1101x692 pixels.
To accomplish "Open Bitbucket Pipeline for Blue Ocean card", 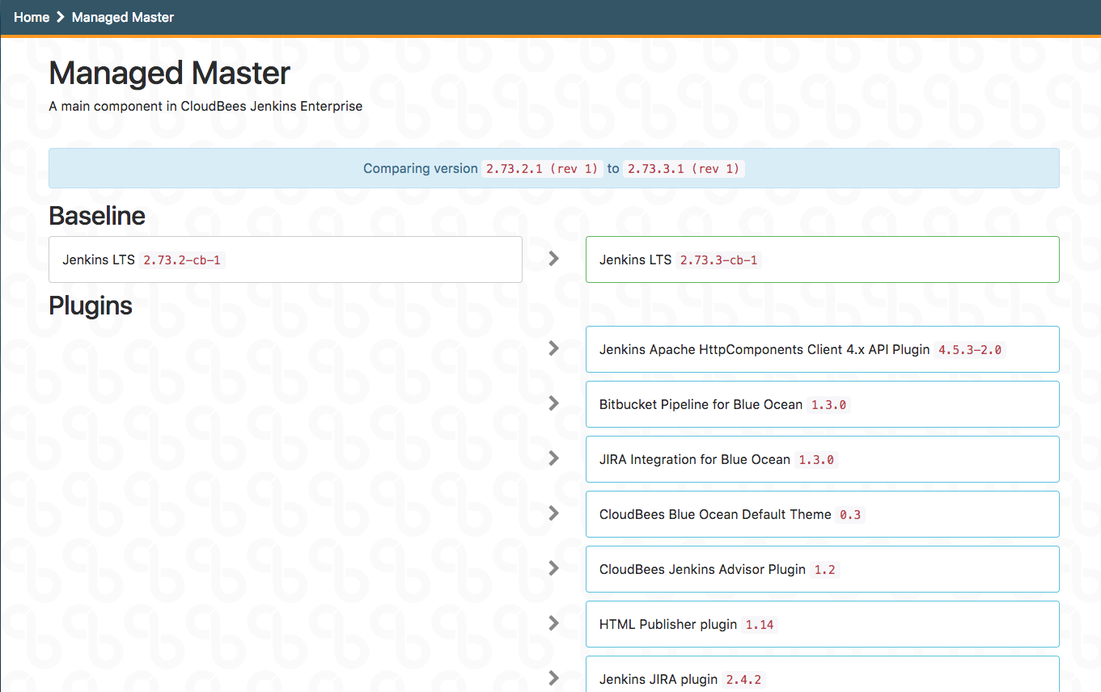I will point(823,404).
